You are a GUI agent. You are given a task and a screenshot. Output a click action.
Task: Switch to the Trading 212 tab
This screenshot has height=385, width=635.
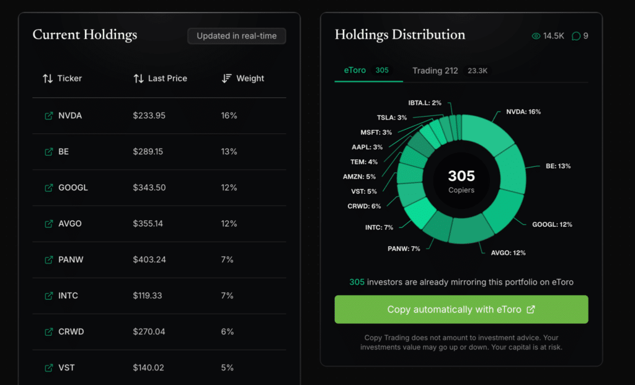[450, 71]
